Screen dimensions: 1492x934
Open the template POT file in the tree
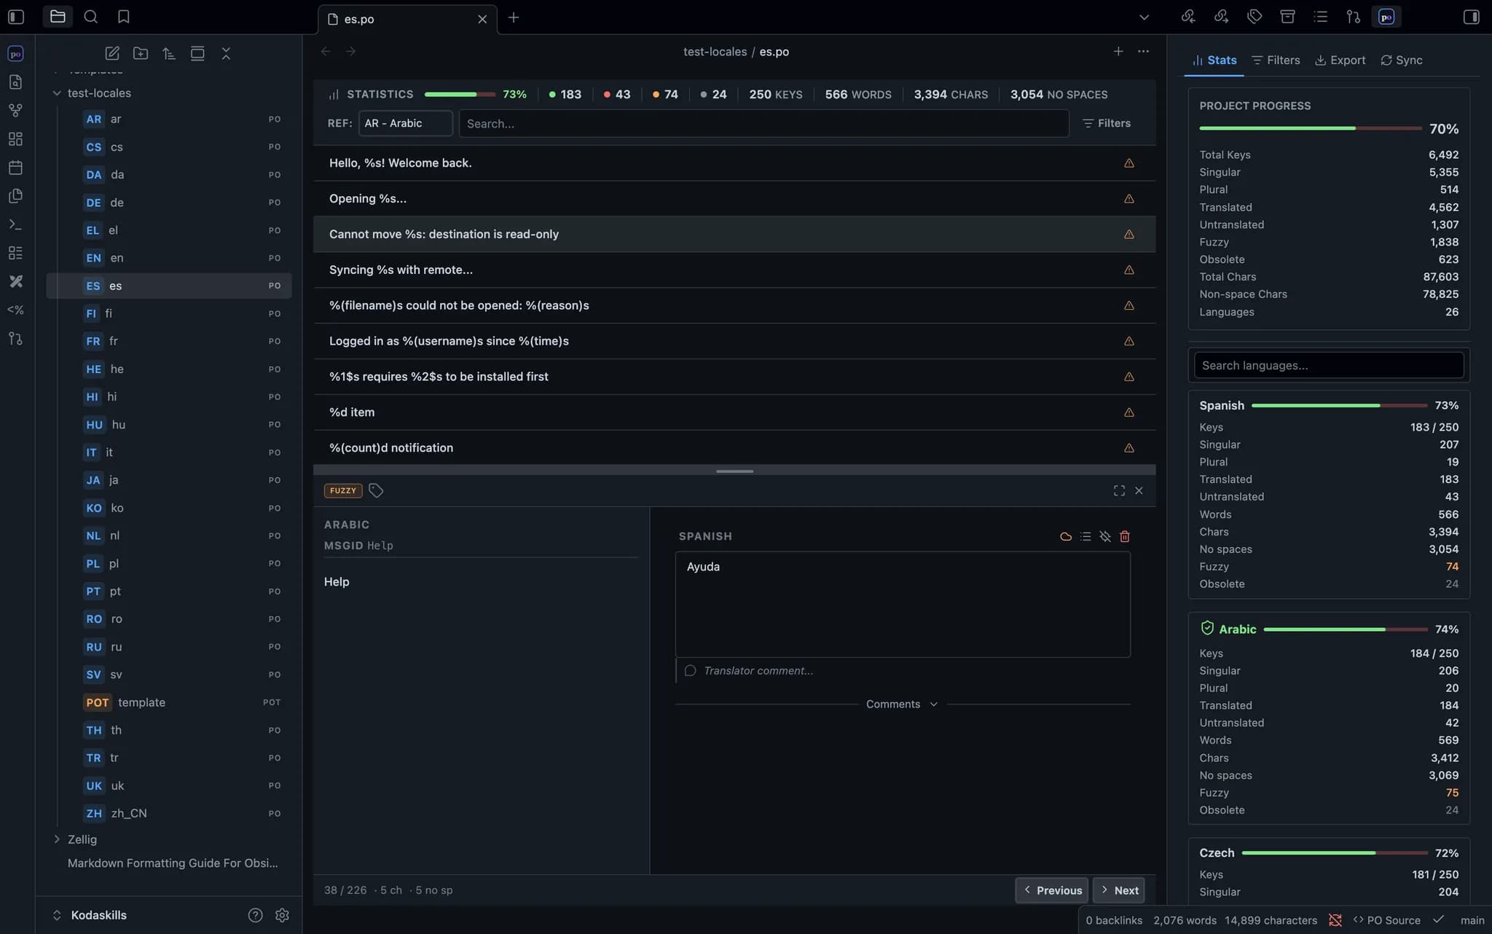tap(169, 702)
